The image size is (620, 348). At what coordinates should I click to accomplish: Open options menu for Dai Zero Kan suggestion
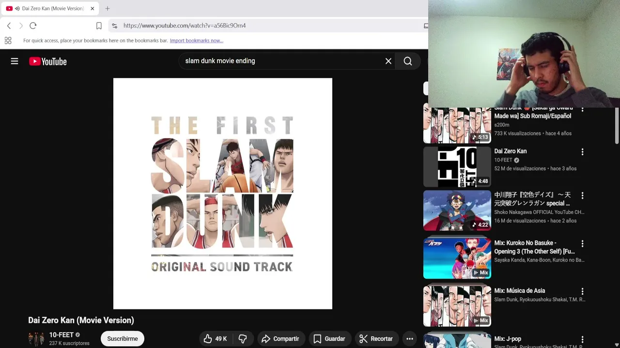582,152
